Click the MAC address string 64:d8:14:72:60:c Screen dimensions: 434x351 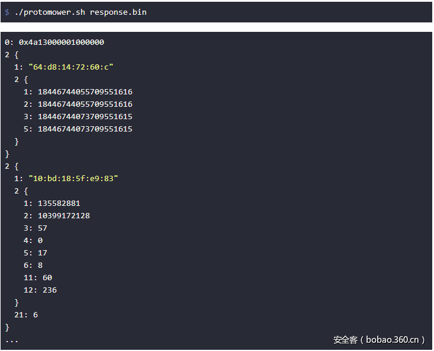(x=71, y=67)
